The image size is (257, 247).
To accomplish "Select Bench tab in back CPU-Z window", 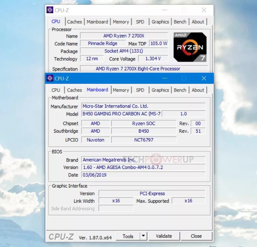I will tap(180, 22).
